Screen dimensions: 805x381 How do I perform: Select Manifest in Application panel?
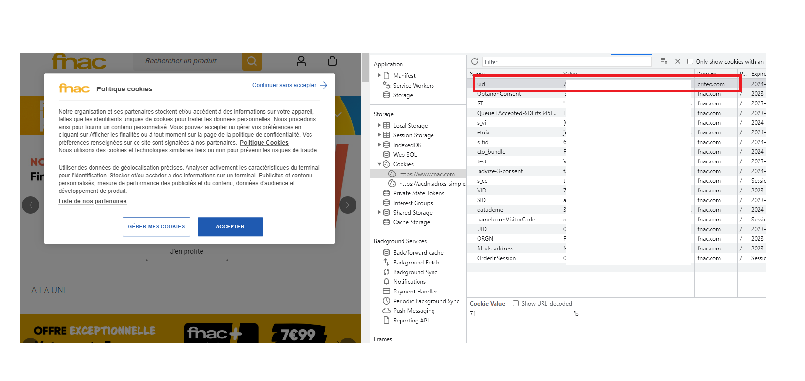(404, 76)
